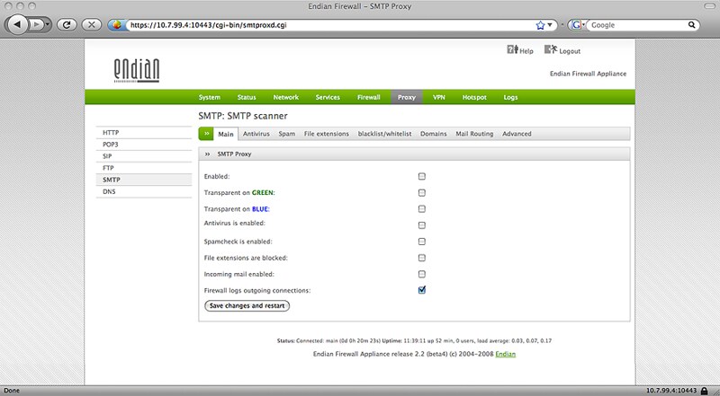720x396 pixels.
Task: Click the Logout icon
Action: tap(551, 49)
